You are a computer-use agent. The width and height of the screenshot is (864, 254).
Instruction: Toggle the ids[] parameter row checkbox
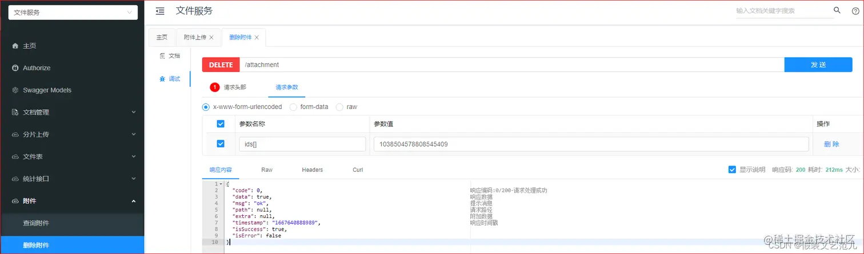pos(221,144)
